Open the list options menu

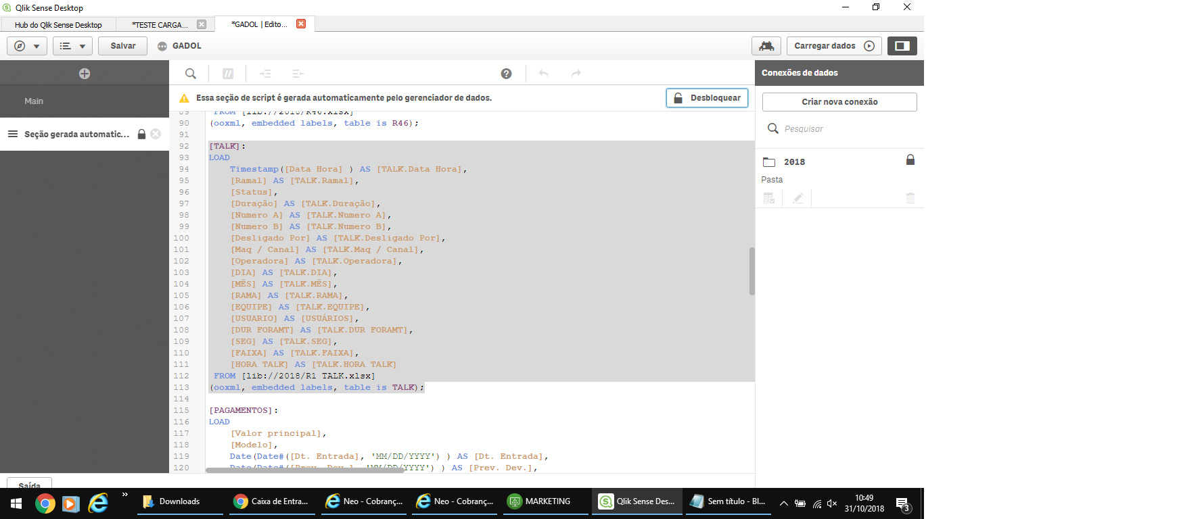72,46
